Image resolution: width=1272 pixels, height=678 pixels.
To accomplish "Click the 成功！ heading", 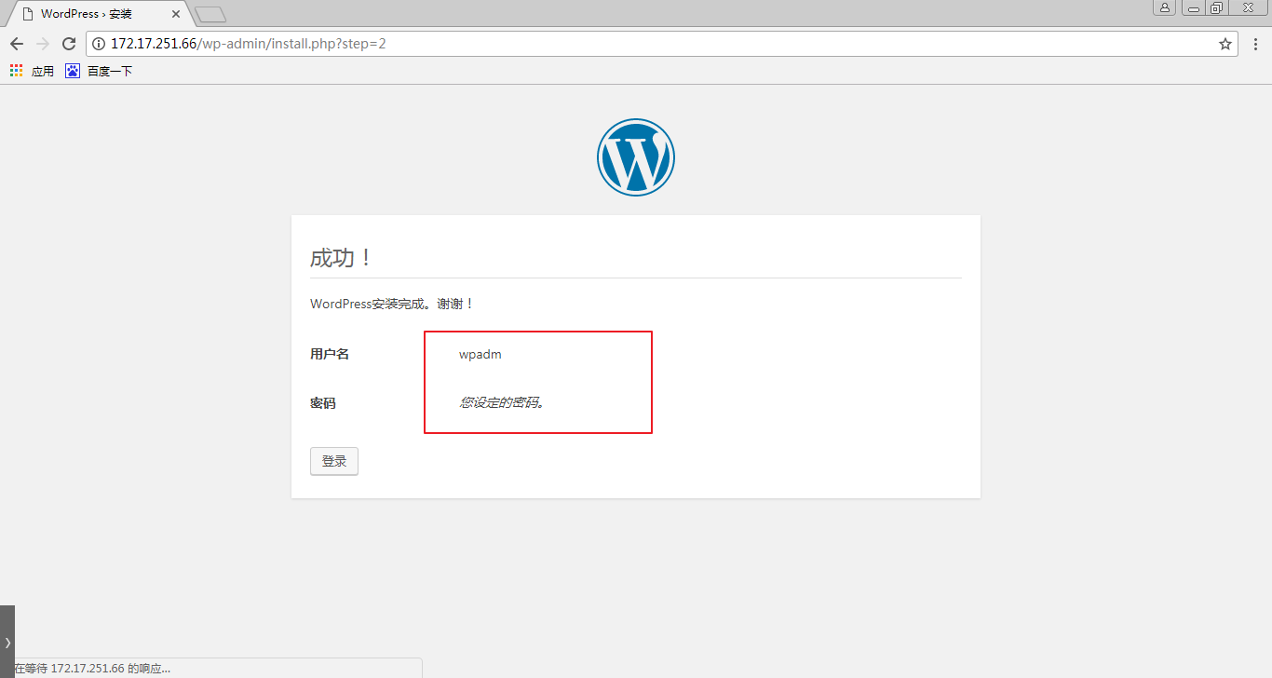I will pyautogui.click(x=341, y=258).
